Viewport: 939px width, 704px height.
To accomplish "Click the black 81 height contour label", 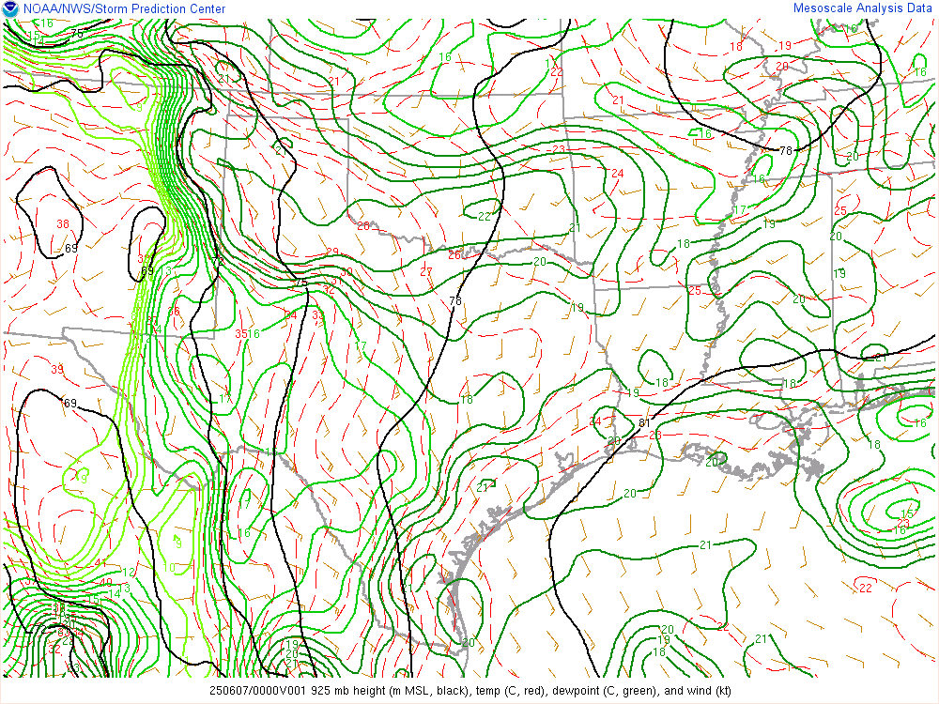I will [x=644, y=422].
